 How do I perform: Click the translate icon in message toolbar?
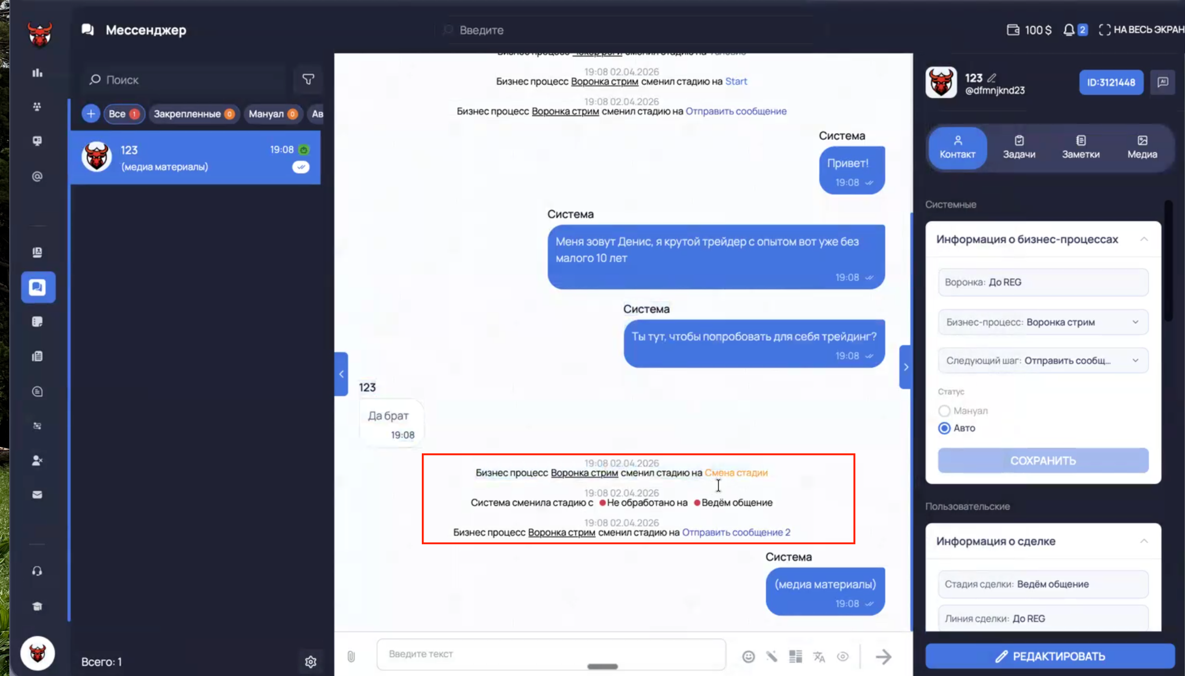coord(819,656)
